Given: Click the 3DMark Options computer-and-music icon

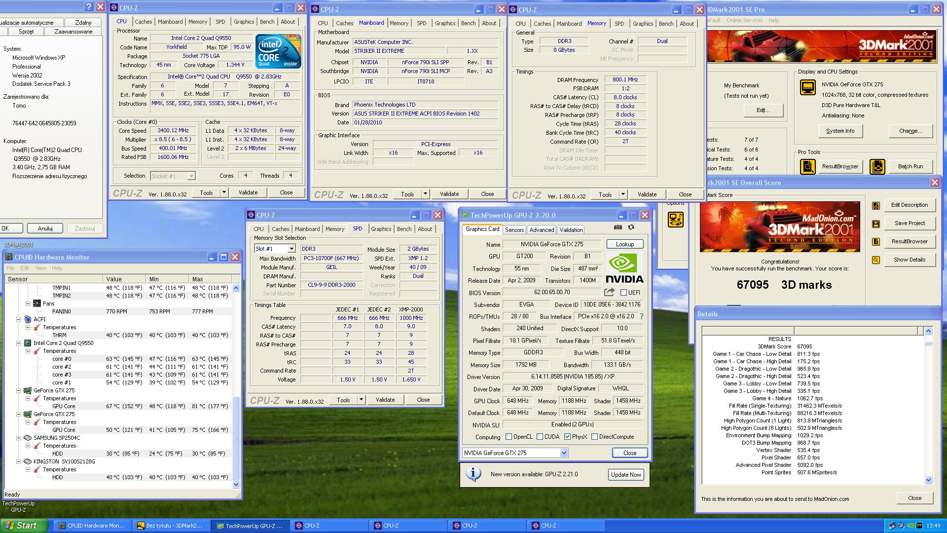Looking at the screenshot, I should 675,220.
